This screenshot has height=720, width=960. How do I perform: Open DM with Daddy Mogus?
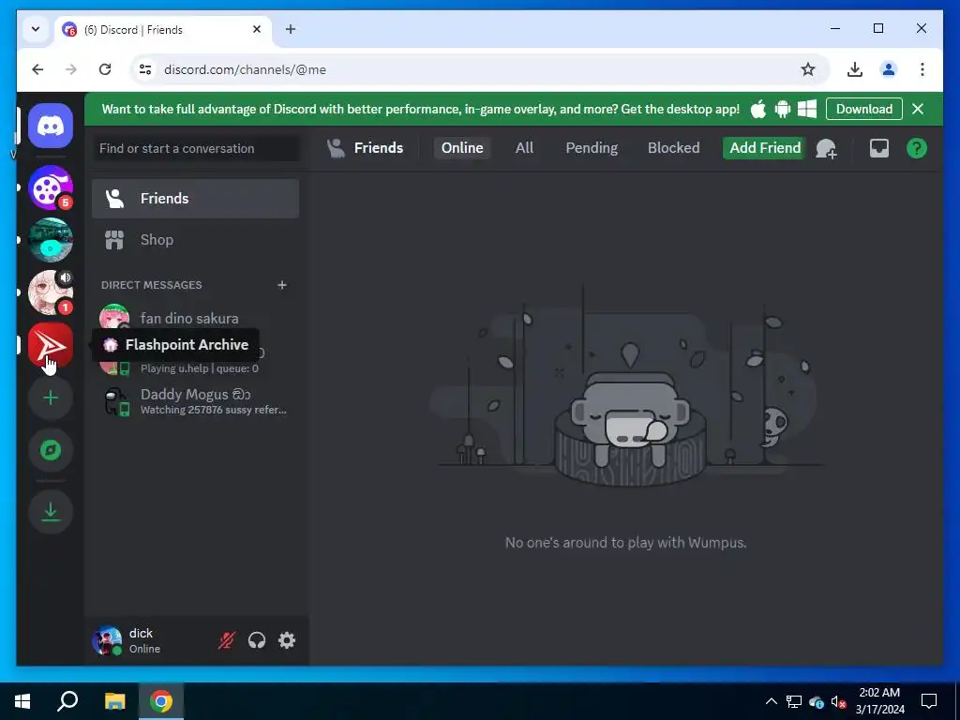pos(195,401)
